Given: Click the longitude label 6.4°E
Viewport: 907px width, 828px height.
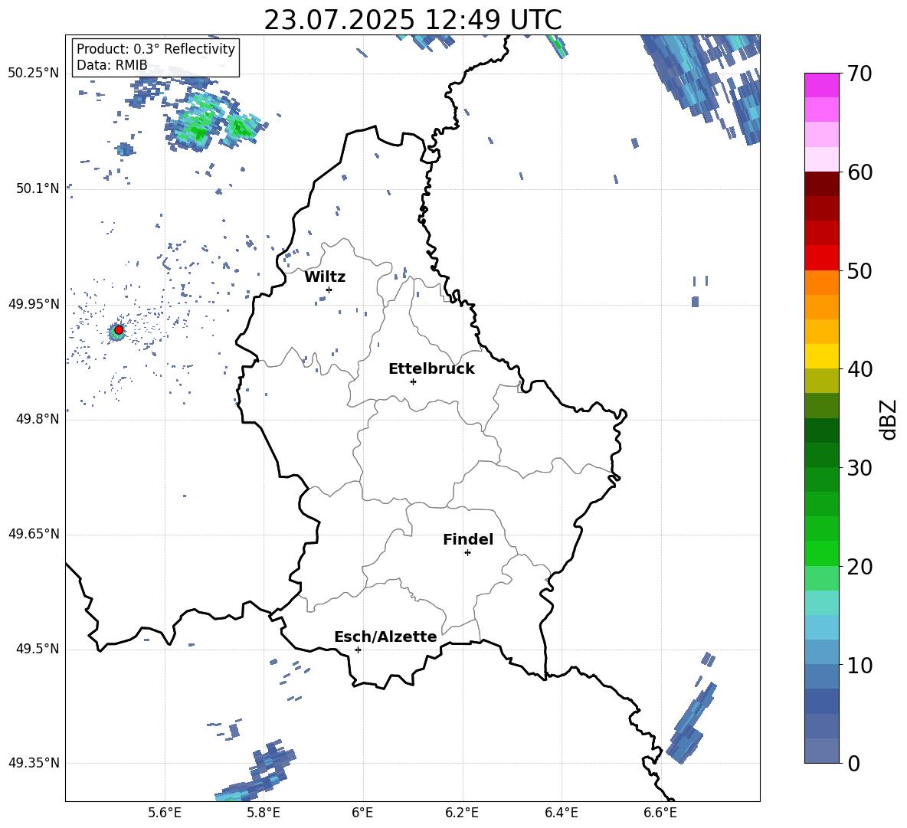Looking at the screenshot, I should 561,813.
